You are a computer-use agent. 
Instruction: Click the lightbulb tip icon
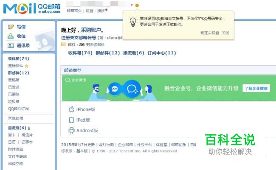(x=133, y=22)
